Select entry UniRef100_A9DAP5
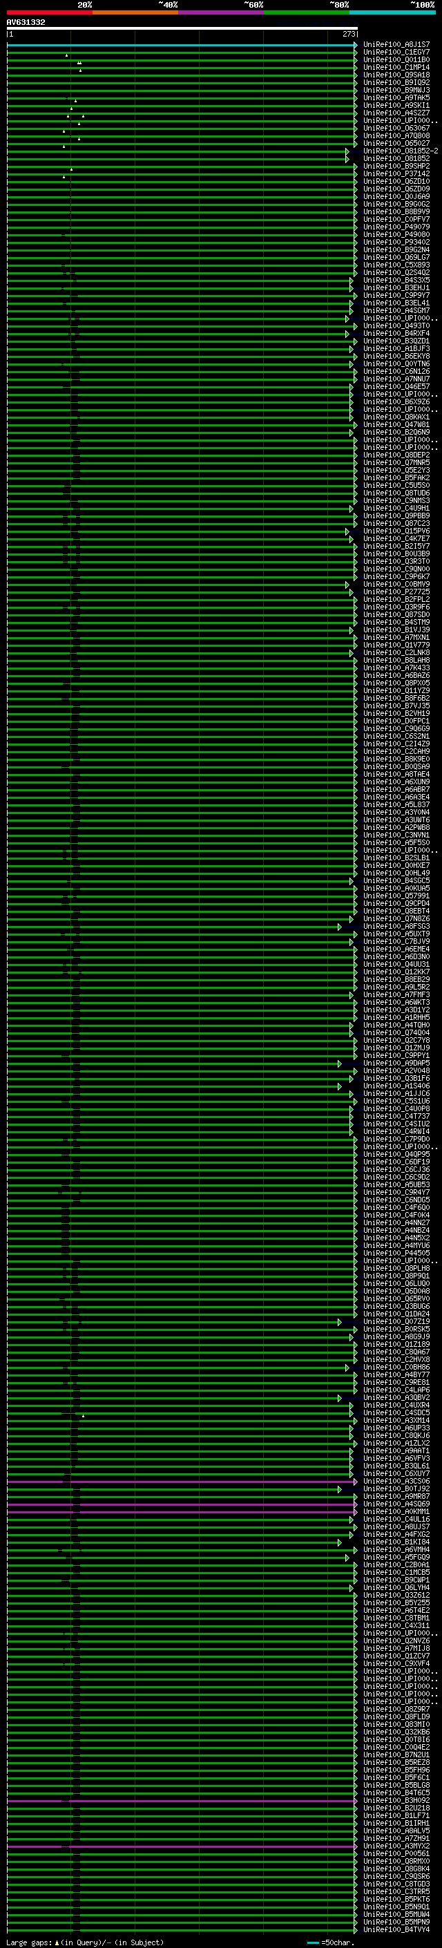Viewport: 442px width, 1948px height. [x=396, y=1063]
